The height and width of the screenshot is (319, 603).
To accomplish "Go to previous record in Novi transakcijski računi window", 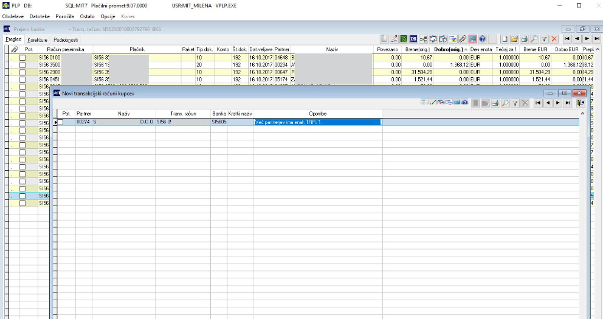I will 548,103.
